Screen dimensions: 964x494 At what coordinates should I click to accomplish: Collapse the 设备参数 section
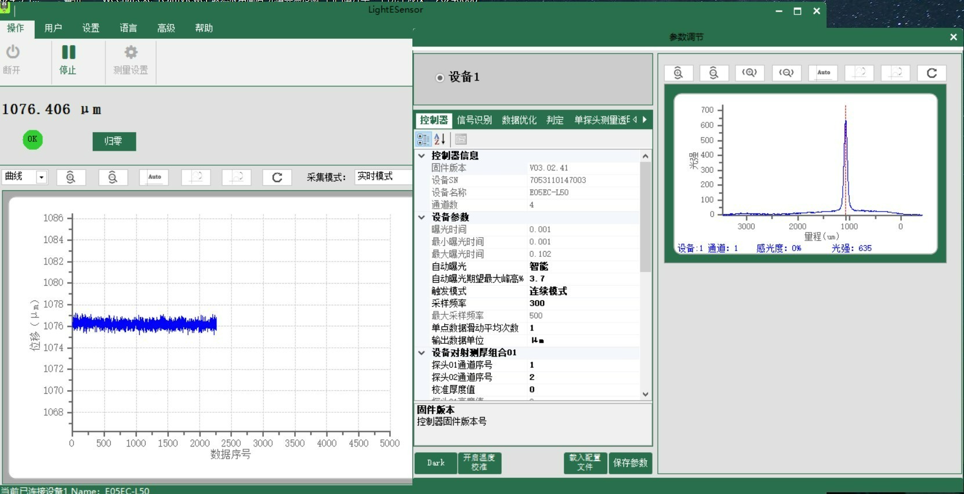tap(422, 217)
